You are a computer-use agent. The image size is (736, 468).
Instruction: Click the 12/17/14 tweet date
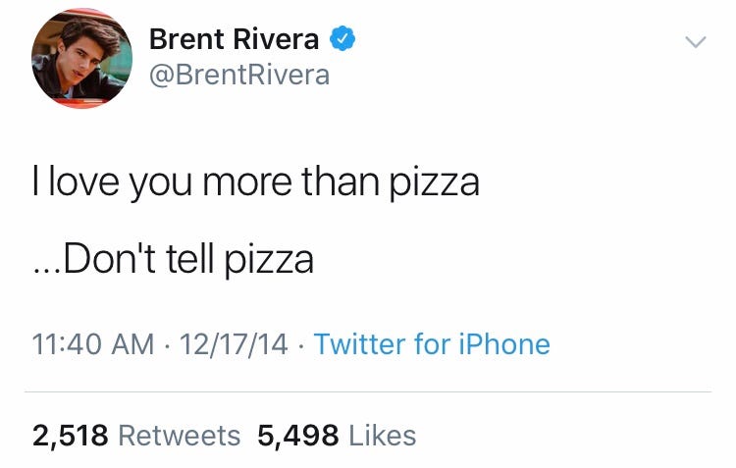236,344
